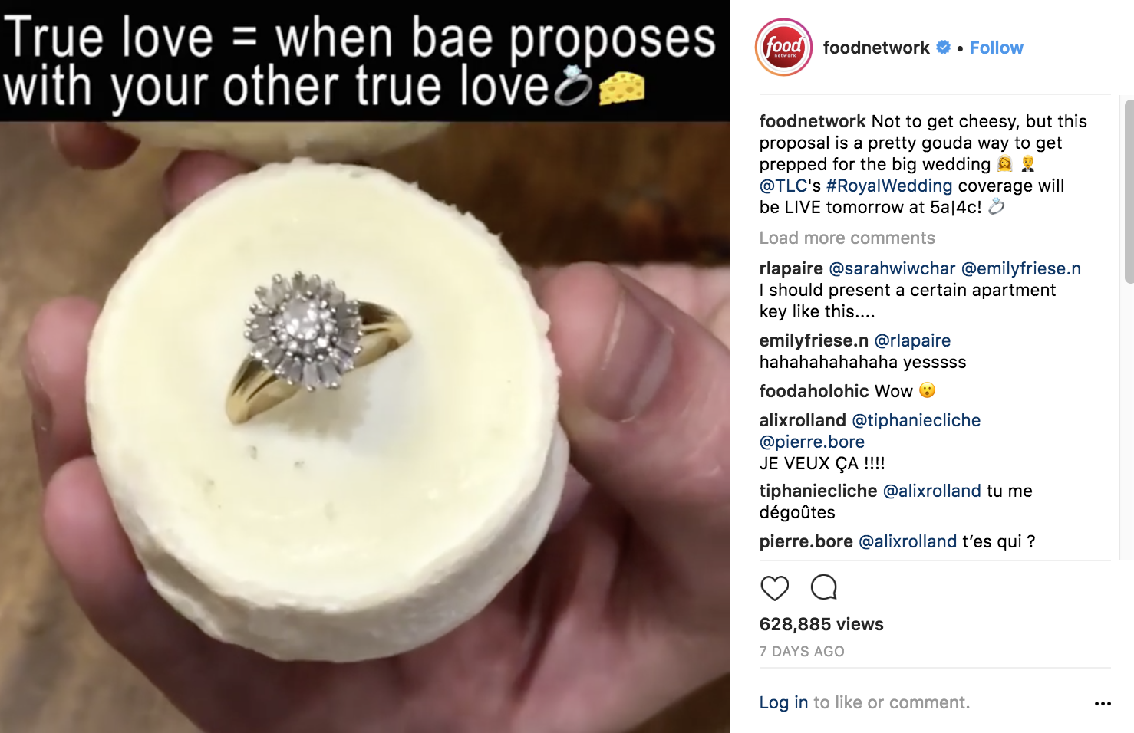Click the cheese ring video to play
Screen dimensions: 1134x733
(x=365, y=426)
